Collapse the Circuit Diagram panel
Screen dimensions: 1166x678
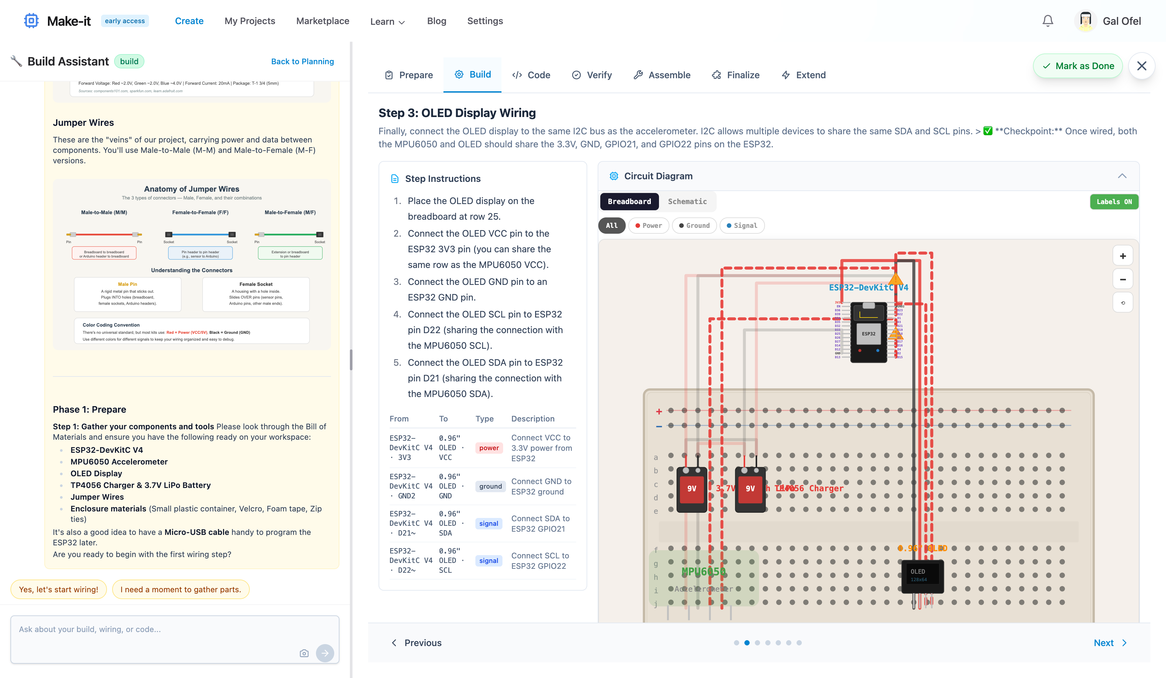pyautogui.click(x=1122, y=176)
